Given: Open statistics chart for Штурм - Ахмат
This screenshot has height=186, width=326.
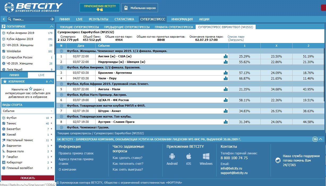Looking at the screenshot, I should pyautogui.click(x=226, y=111).
